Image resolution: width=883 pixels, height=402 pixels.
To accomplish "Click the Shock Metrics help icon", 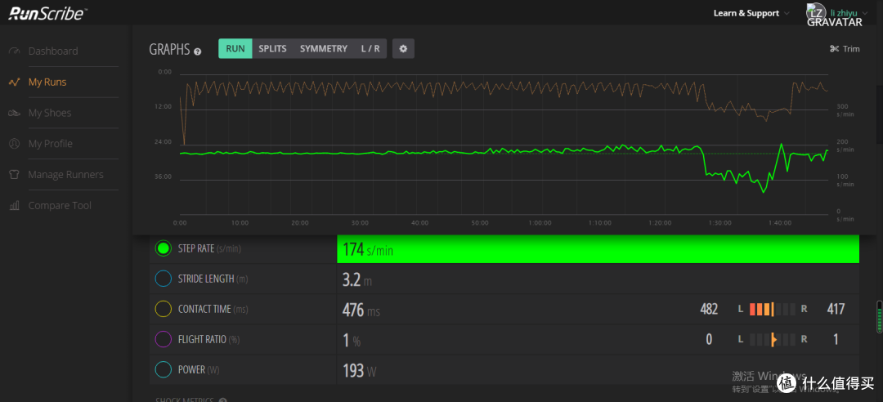I will 222,400.
